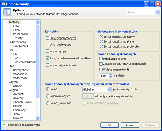The width and height of the screenshot is (162, 131).
Task: Select the Tlen network entry
Action: (16, 58)
